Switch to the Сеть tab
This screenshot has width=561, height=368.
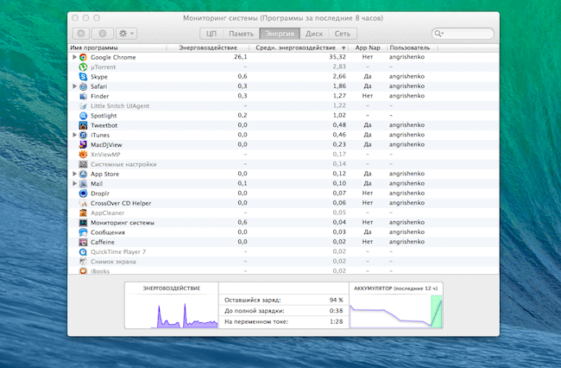(x=343, y=34)
